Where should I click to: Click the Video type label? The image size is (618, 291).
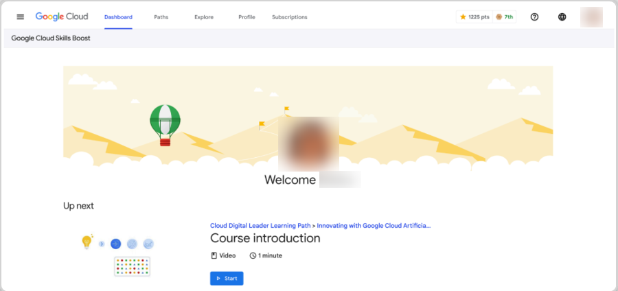(223, 255)
